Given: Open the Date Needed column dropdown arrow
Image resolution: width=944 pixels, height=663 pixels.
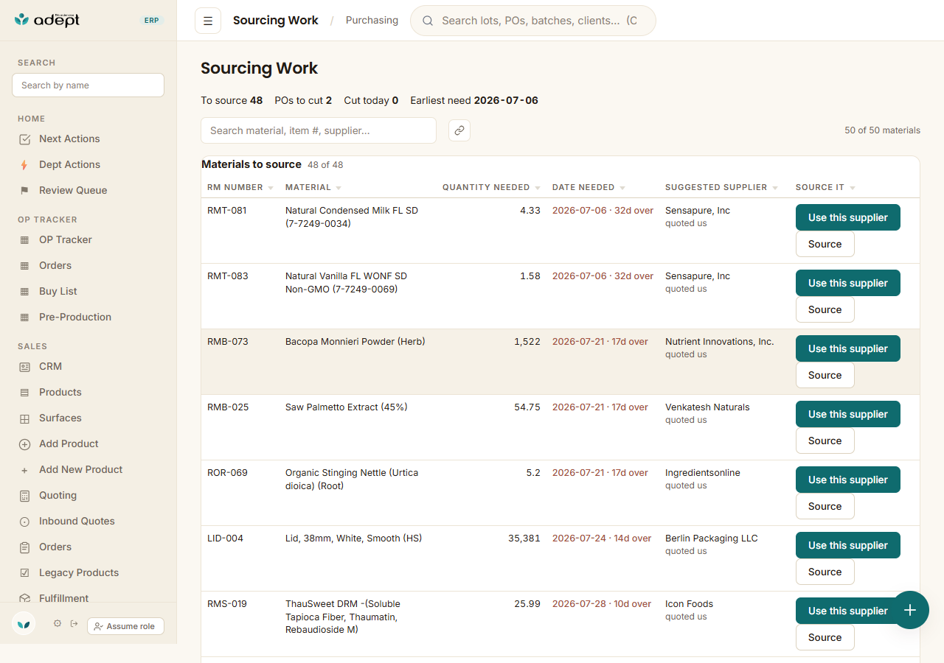Looking at the screenshot, I should coord(622,188).
